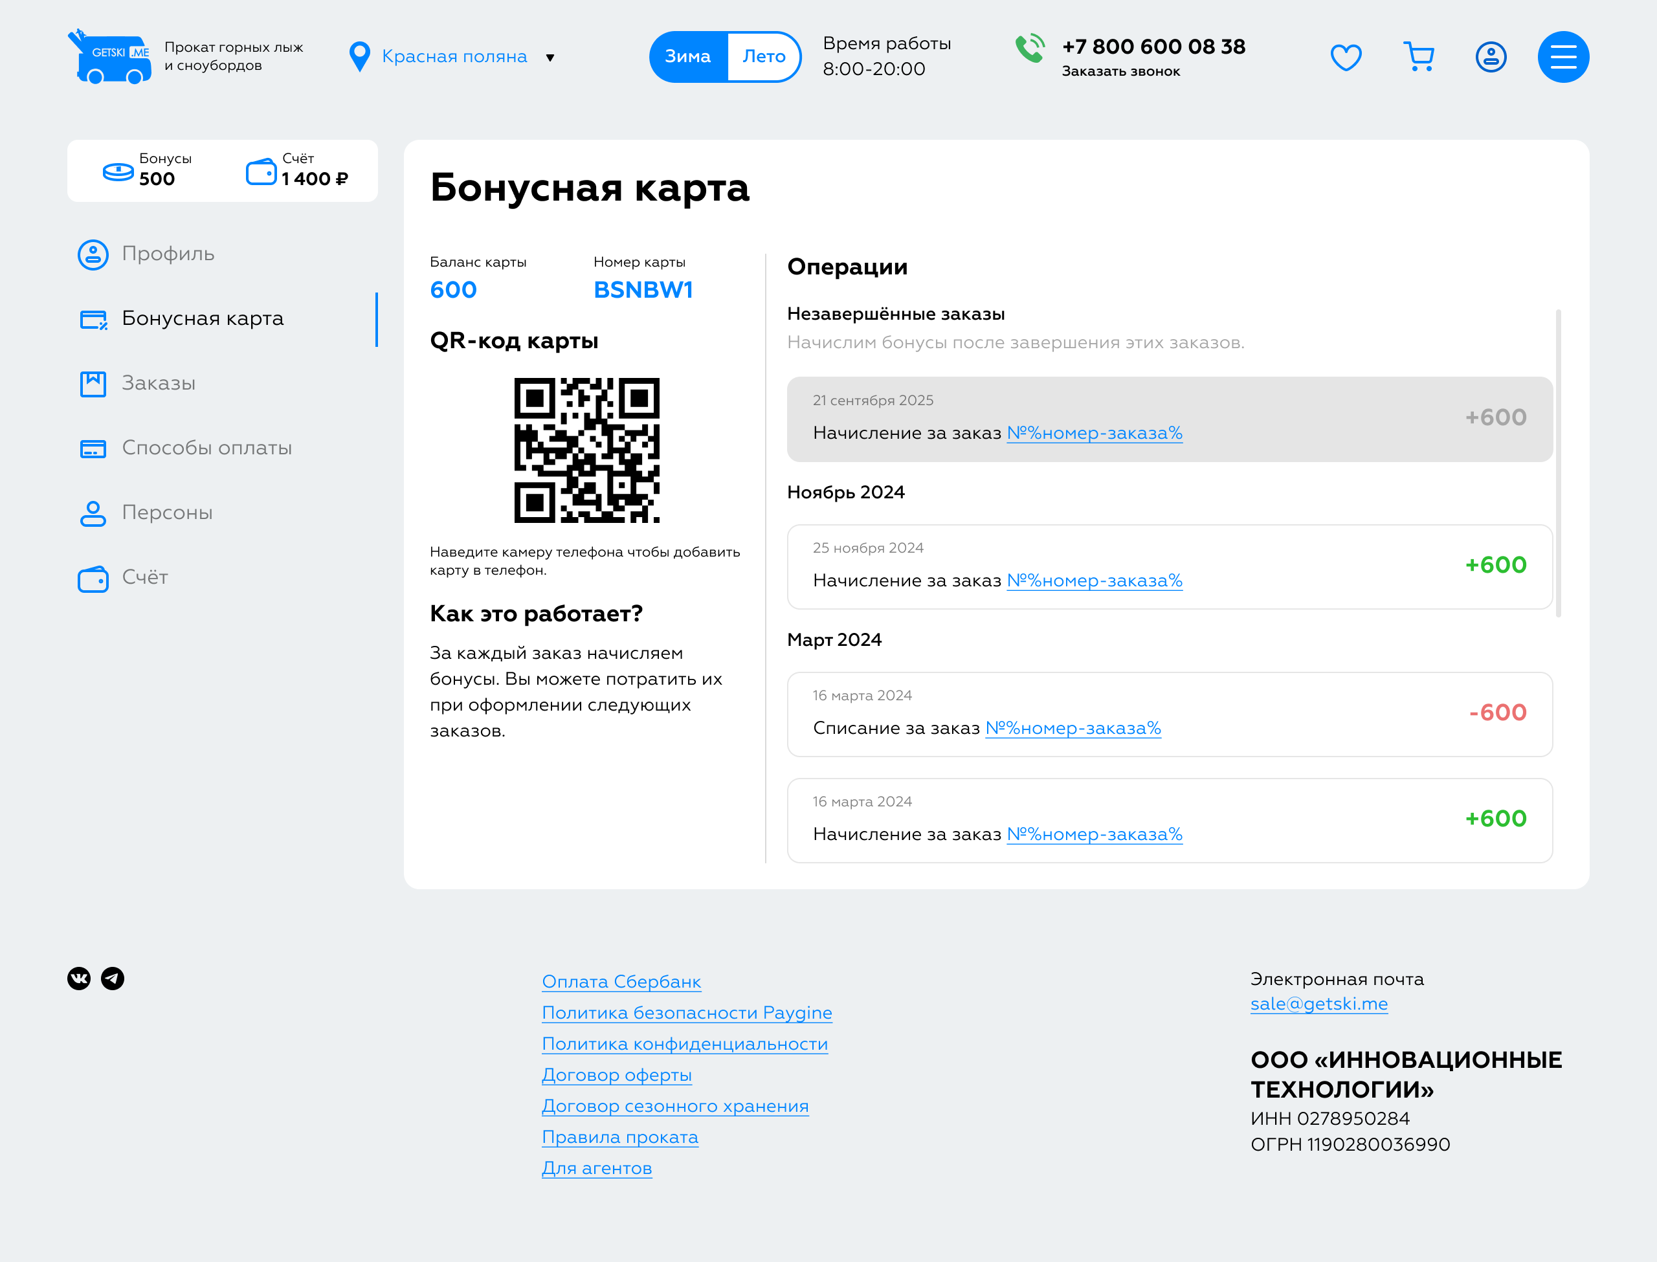Click the Прокат горных лыж и сноубордов tagline
1657x1262 pixels.
coord(234,56)
